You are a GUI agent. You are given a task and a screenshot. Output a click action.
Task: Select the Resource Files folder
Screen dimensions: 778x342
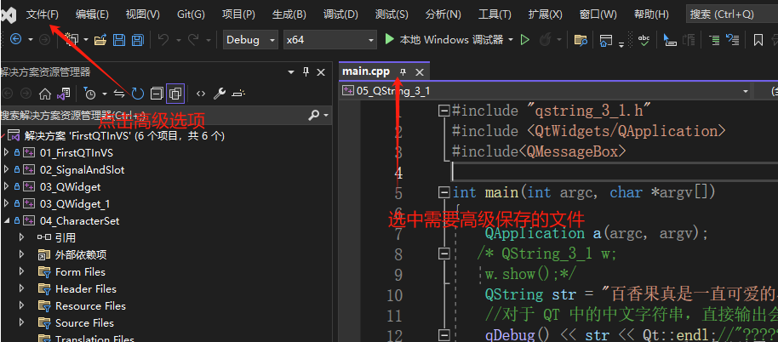click(90, 305)
